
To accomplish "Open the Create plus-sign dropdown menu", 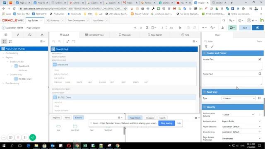I will tap(204, 28).
